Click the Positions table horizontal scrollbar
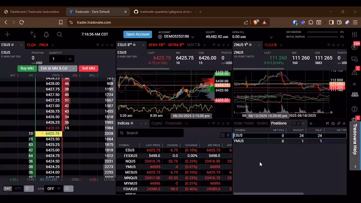361x203 pixels. point(268,194)
